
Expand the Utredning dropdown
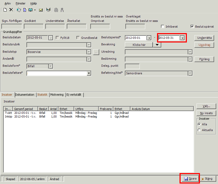click(x=190, y=52)
